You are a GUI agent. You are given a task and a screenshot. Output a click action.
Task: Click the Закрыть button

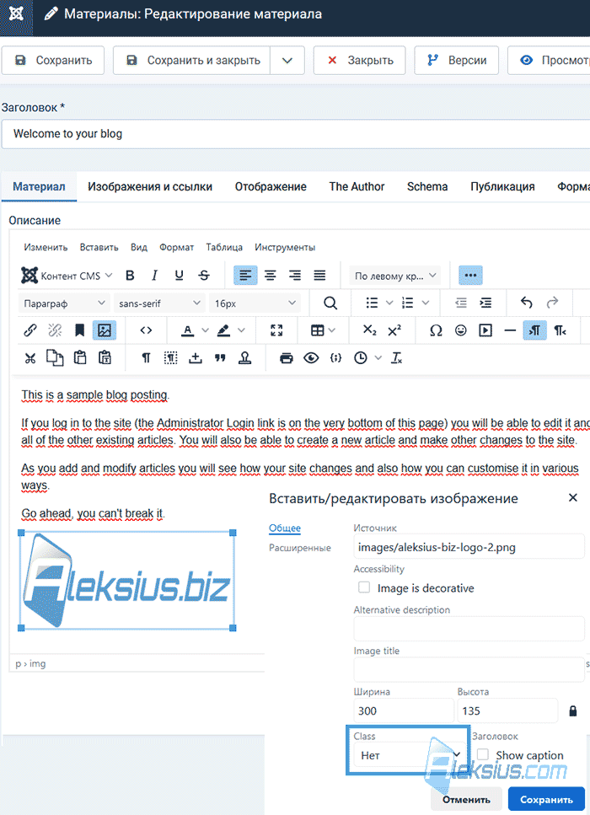(359, 61)
